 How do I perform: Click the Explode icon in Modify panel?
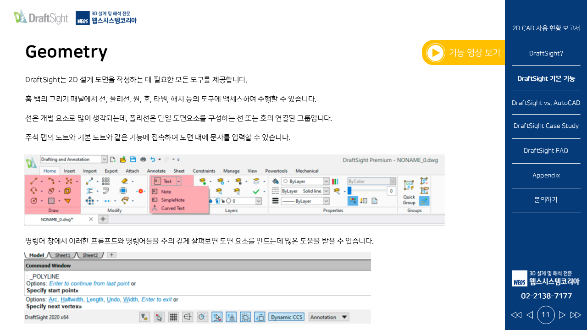pos(140,191)
